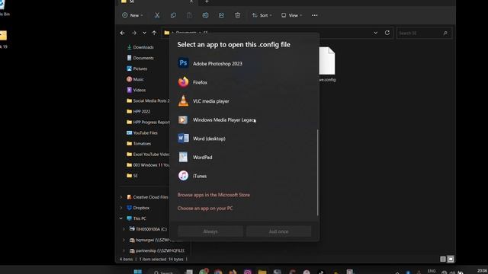Screen dimensions: 488x274
Task: Expand the partnership network drive
Action: tap(124, 250)
